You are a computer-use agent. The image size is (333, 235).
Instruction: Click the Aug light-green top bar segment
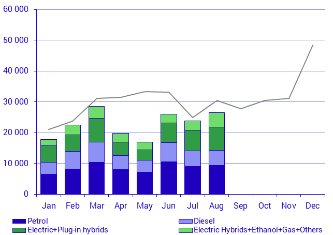216,120
